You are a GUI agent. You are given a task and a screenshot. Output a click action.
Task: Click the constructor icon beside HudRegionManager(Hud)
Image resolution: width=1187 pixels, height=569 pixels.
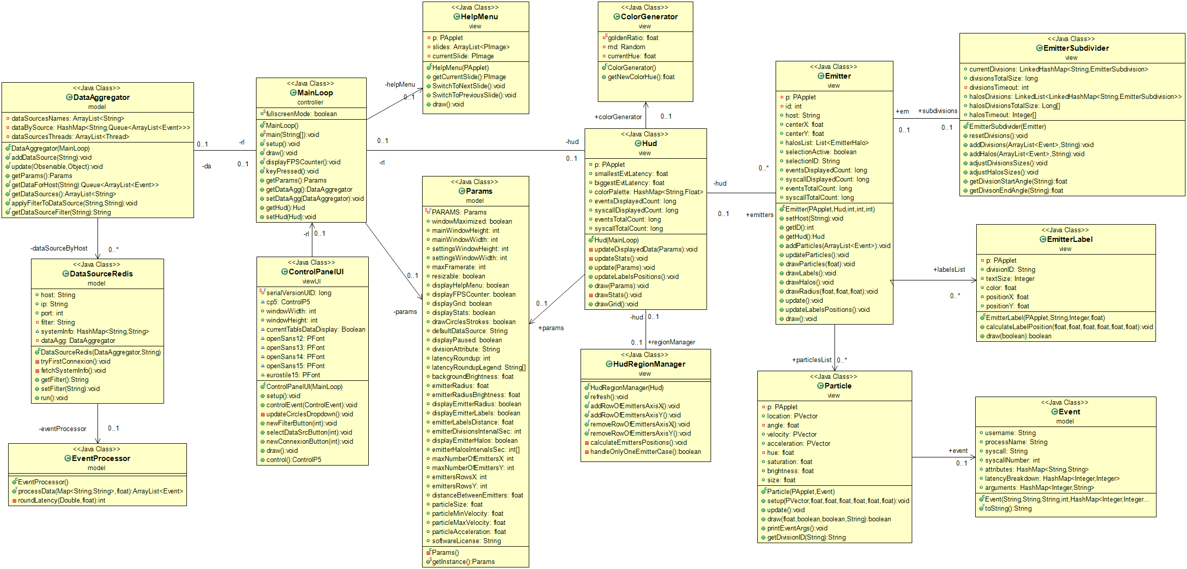[587, 387]
